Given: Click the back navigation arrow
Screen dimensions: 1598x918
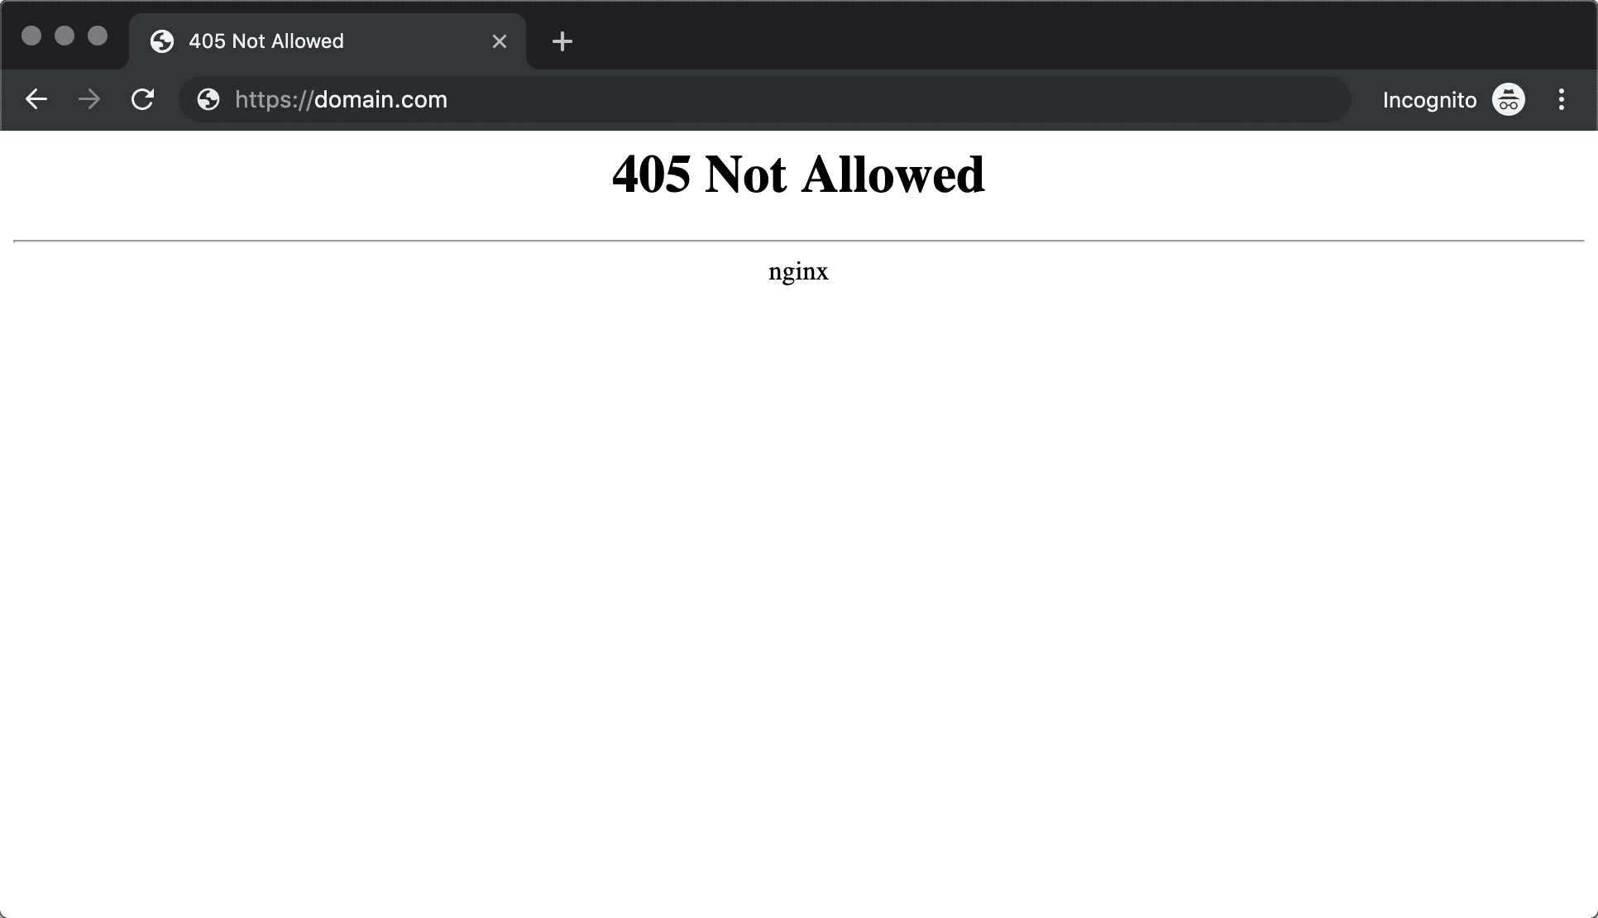Looking at the screenshot, I should 36,98.
